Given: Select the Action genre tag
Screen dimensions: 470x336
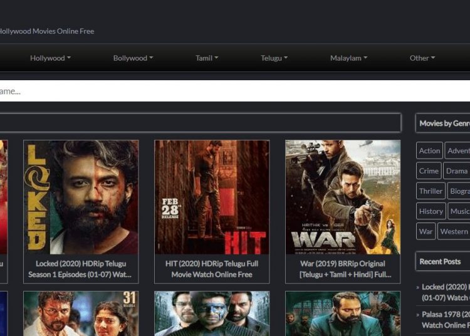Looking at the screenshot, I should [429, 150].
